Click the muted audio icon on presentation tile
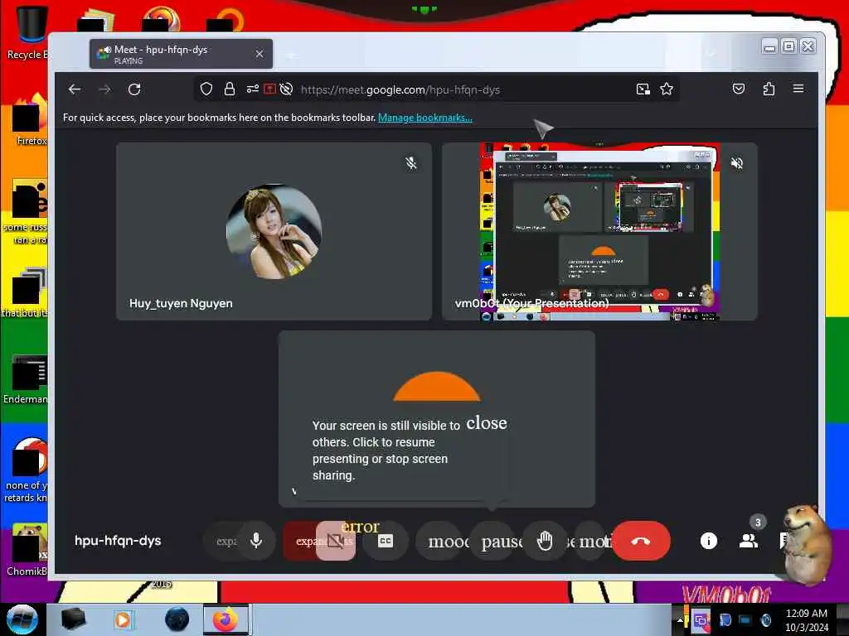Screen dimensions: 849x636 pyautogui.click(x=737, y=163)
